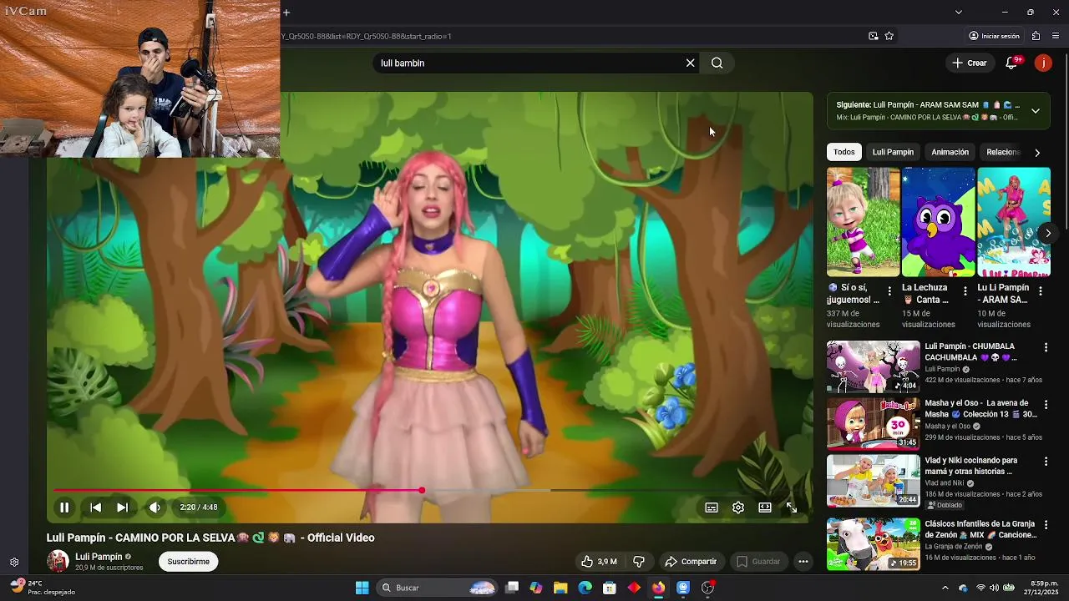The height and width of the screenshot is (601, 1069).
Task: Enter full screen mode
Action: (792, 508)
